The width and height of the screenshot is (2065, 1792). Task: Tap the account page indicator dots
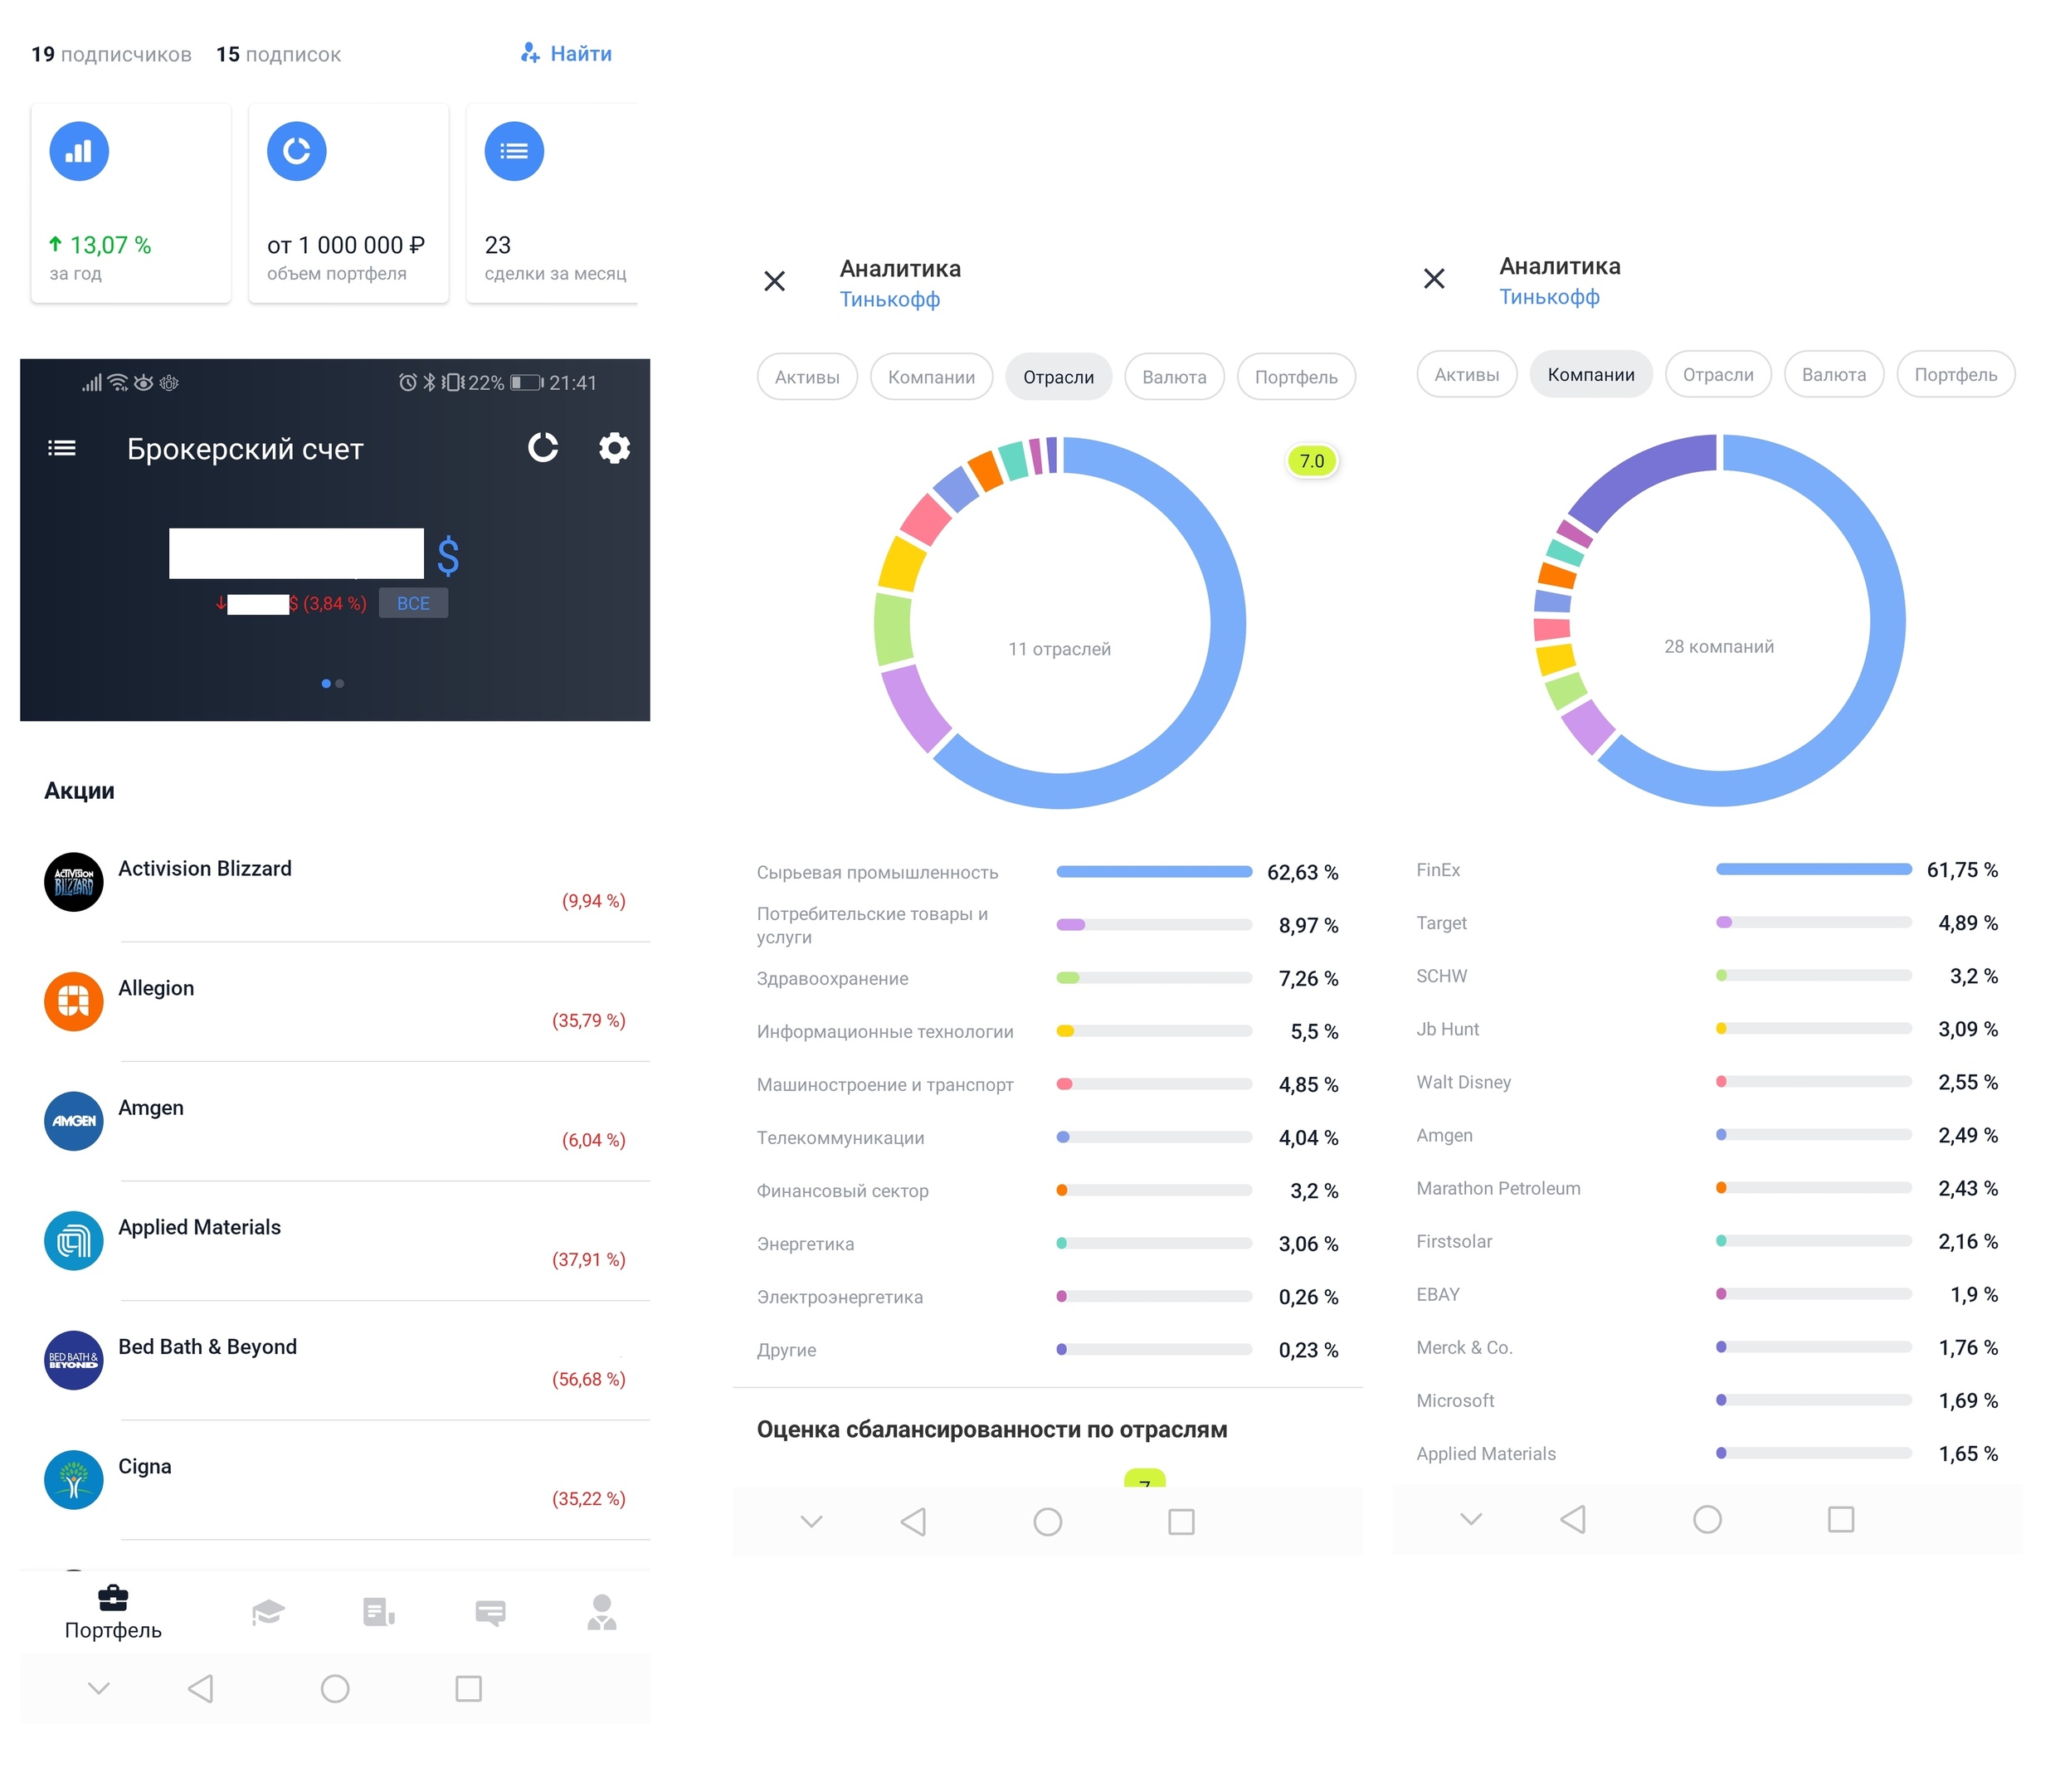tap(333, 684)
